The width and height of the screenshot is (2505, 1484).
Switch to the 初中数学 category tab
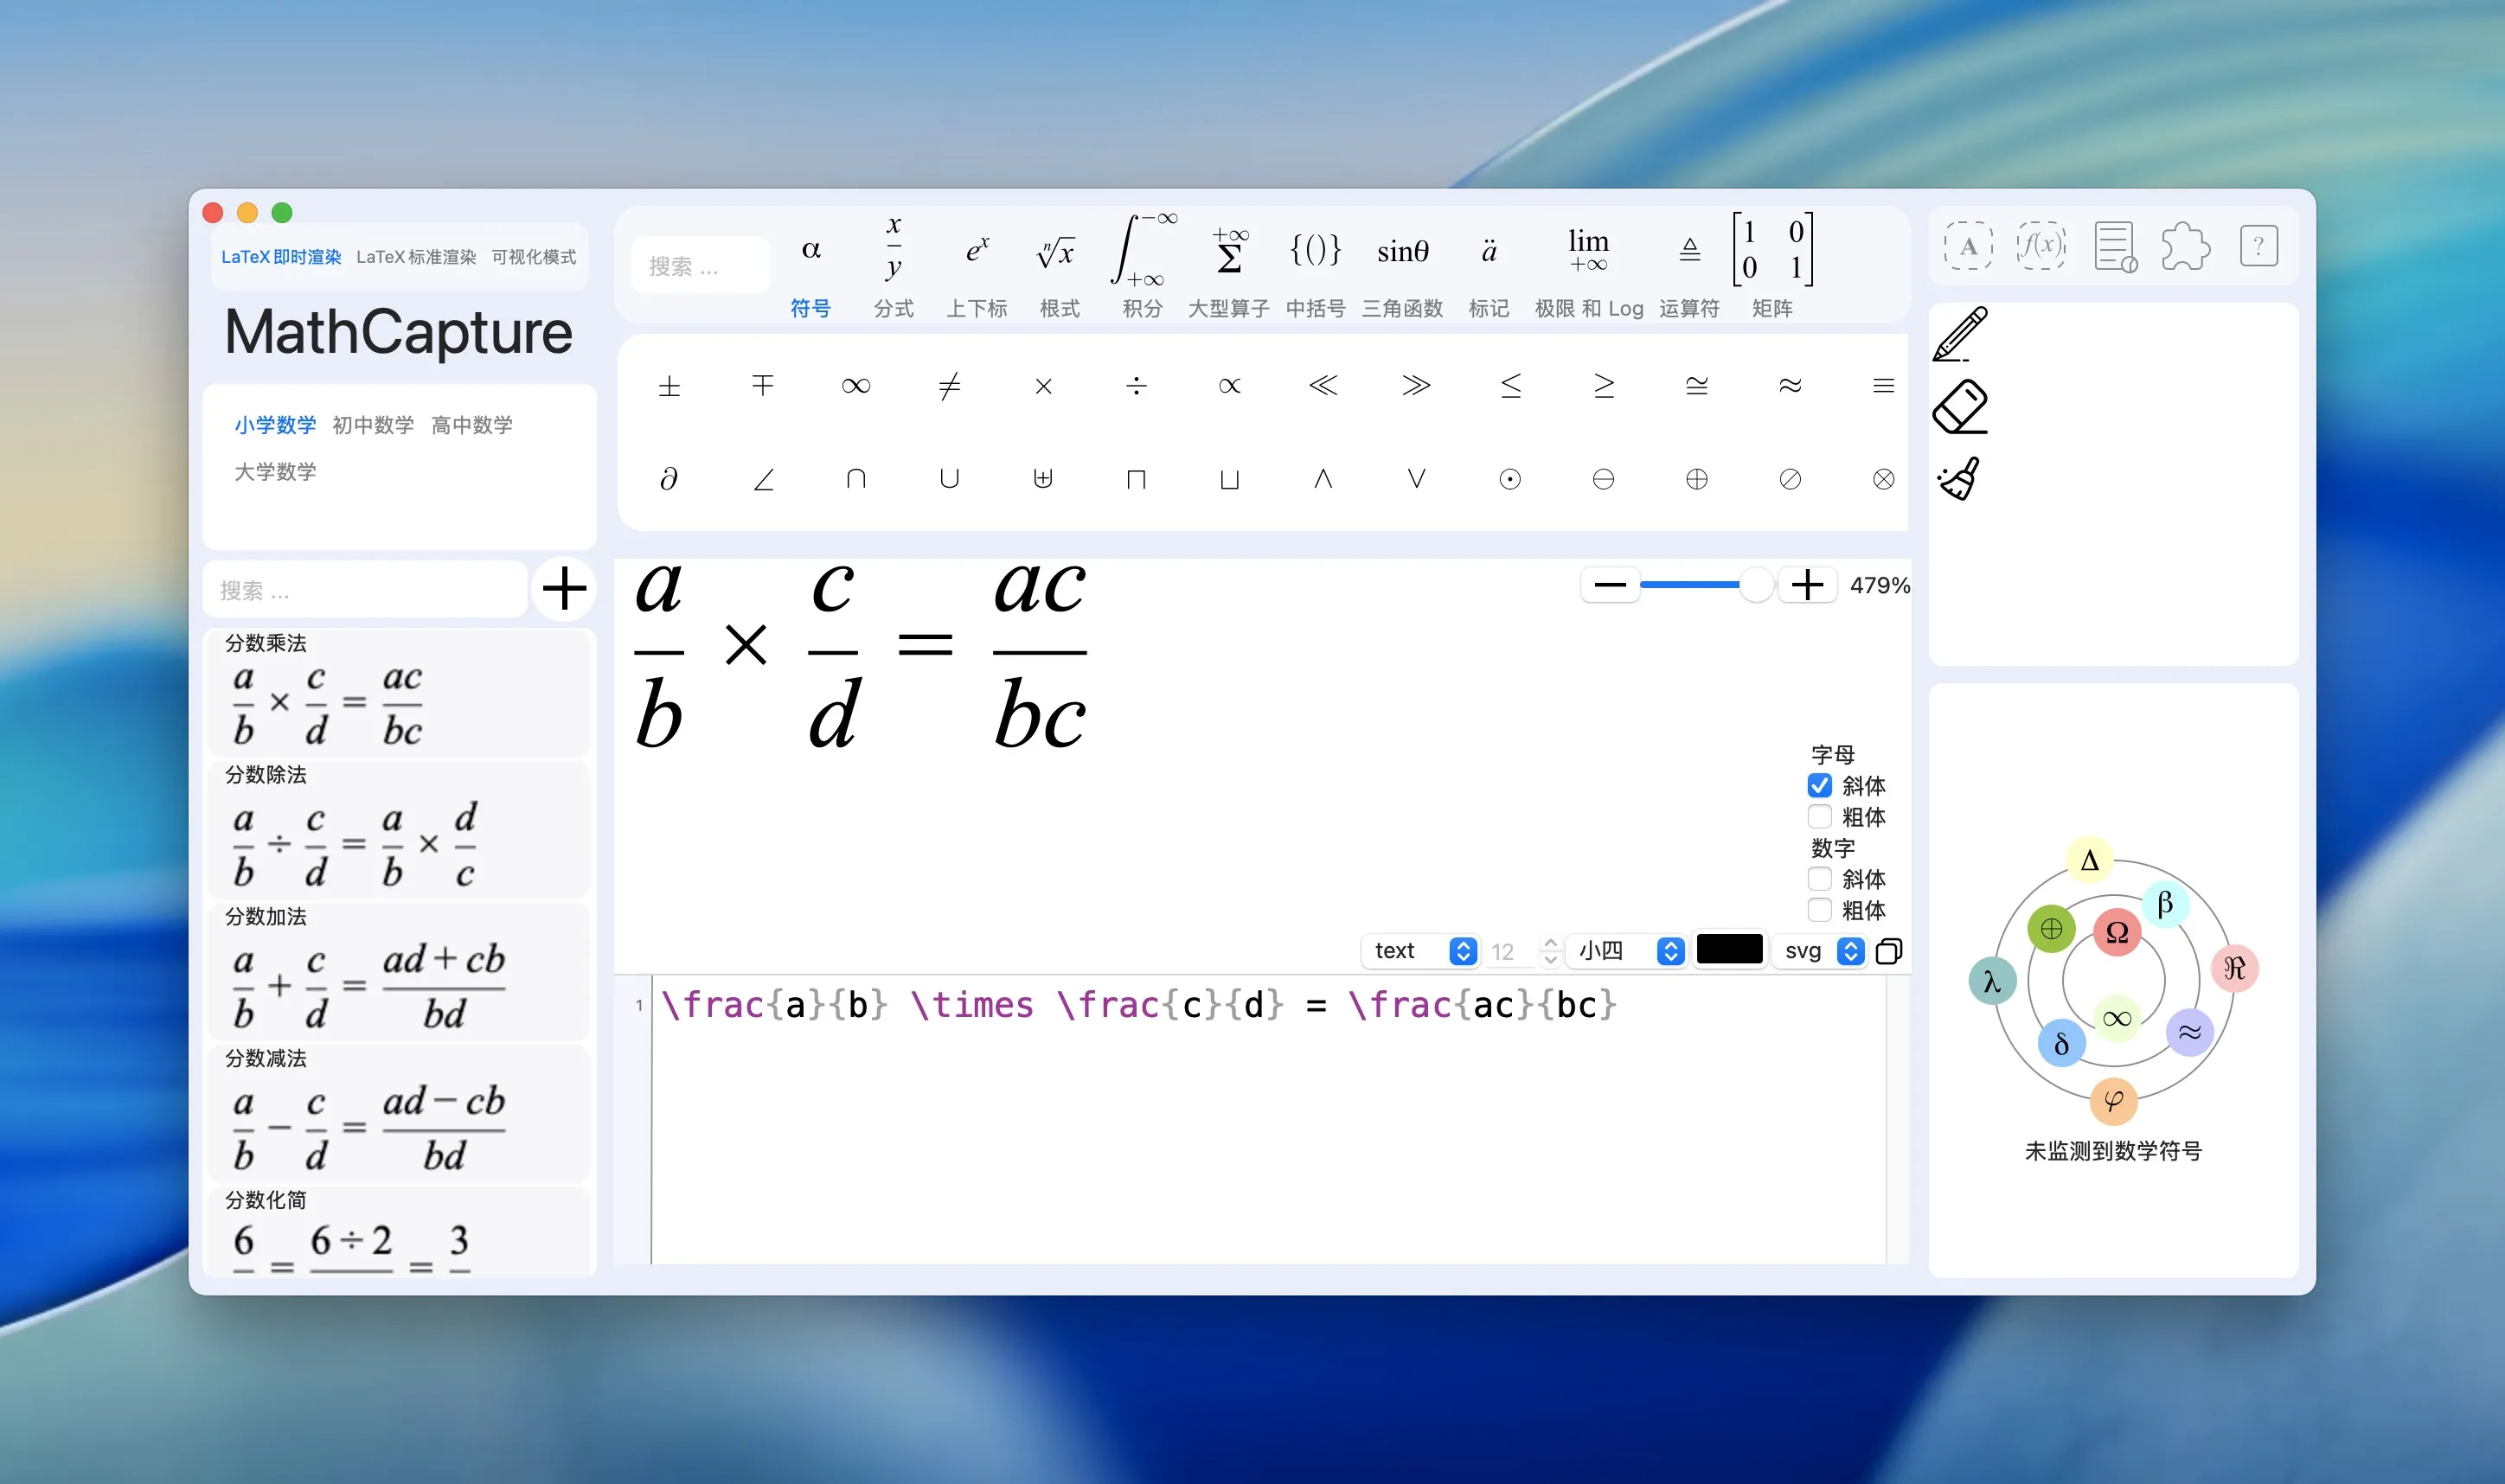click(373, 424)
